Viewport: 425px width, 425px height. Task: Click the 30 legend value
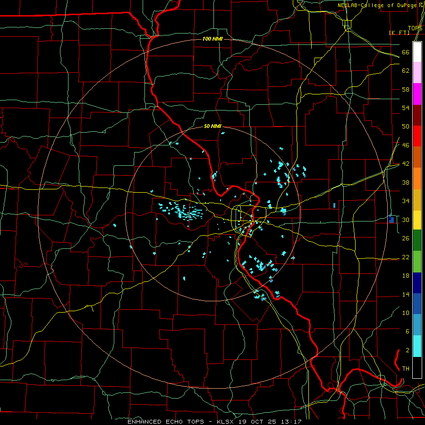click(406, 220)
